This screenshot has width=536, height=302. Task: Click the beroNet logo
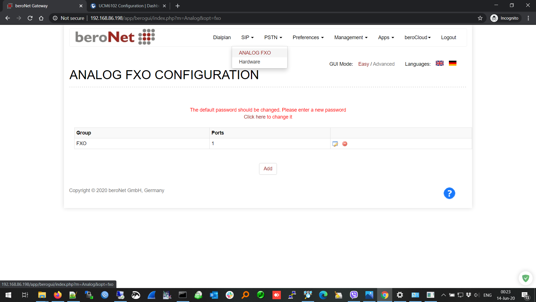pos(115,37)
